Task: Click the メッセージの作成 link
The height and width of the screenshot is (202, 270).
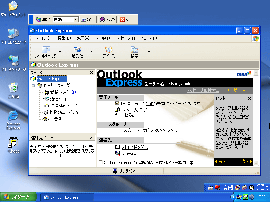Action: pos(134,110)
